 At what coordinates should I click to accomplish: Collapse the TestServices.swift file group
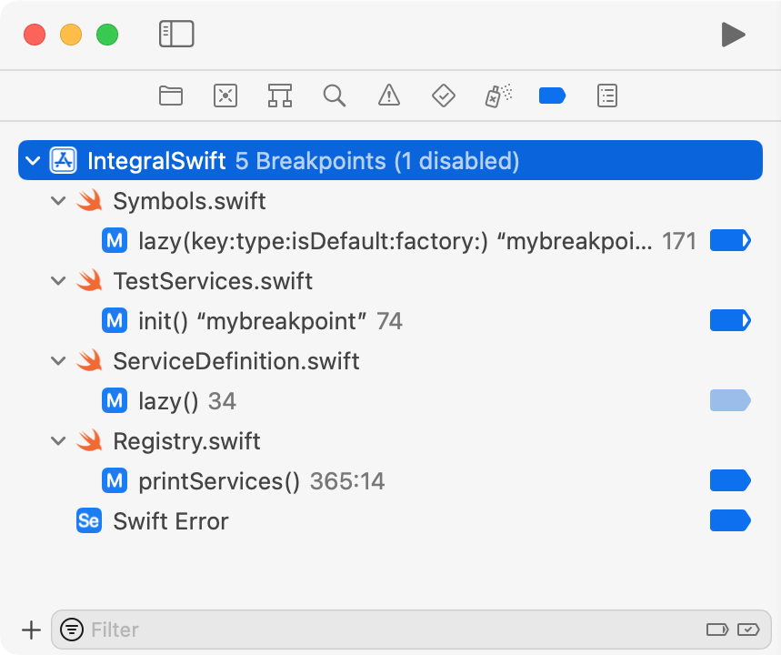point(58,281)
